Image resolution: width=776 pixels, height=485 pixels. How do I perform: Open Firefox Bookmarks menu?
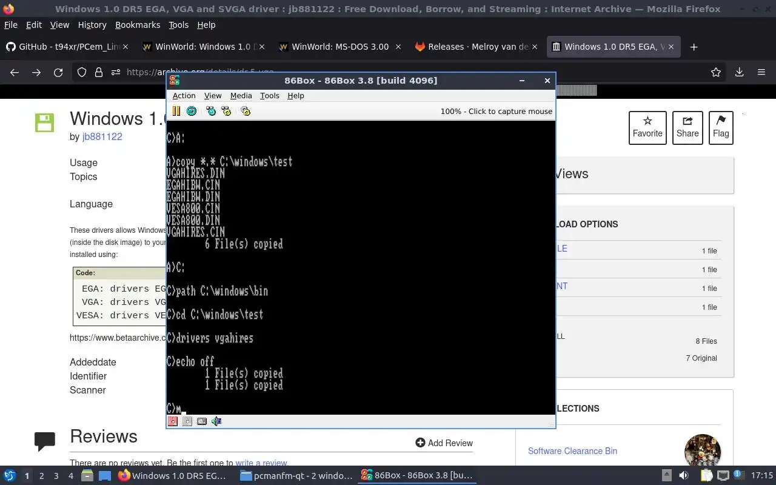point(138,25)
